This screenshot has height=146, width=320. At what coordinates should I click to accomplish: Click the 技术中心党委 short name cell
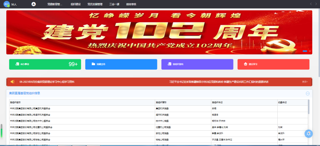pos(183,121)
